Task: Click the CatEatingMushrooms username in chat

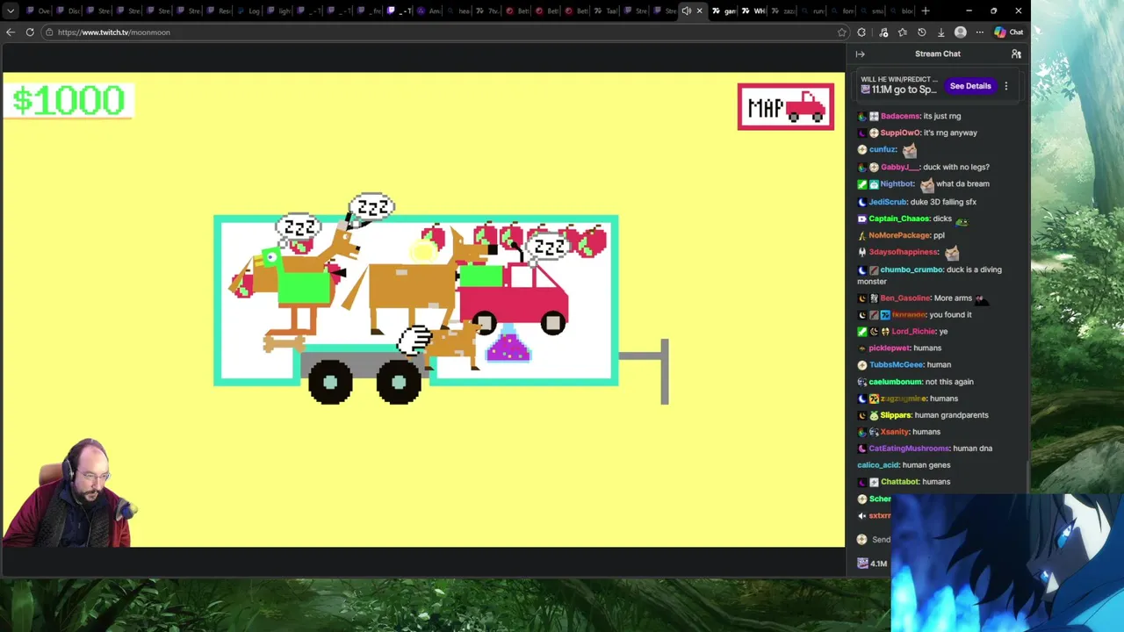Action: click(909, 449)
